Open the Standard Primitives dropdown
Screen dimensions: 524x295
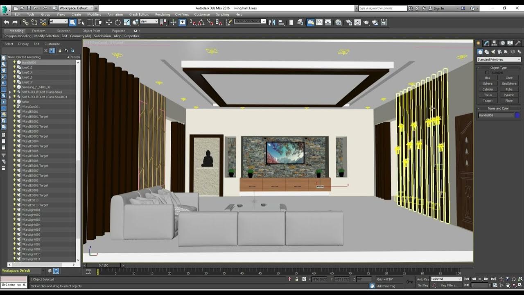(x=499, y=60)
